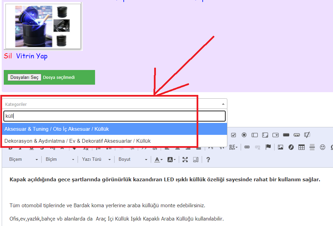The height and width of the screenshot is (226, 333).
Task: Insert a form button element
Action: 286,135
